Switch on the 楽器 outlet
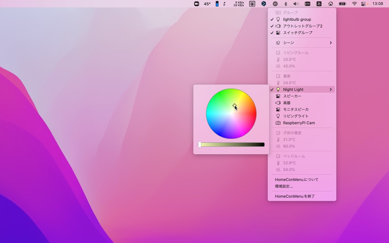This screenshot has width=389, height=243. (x=302, y=103)
